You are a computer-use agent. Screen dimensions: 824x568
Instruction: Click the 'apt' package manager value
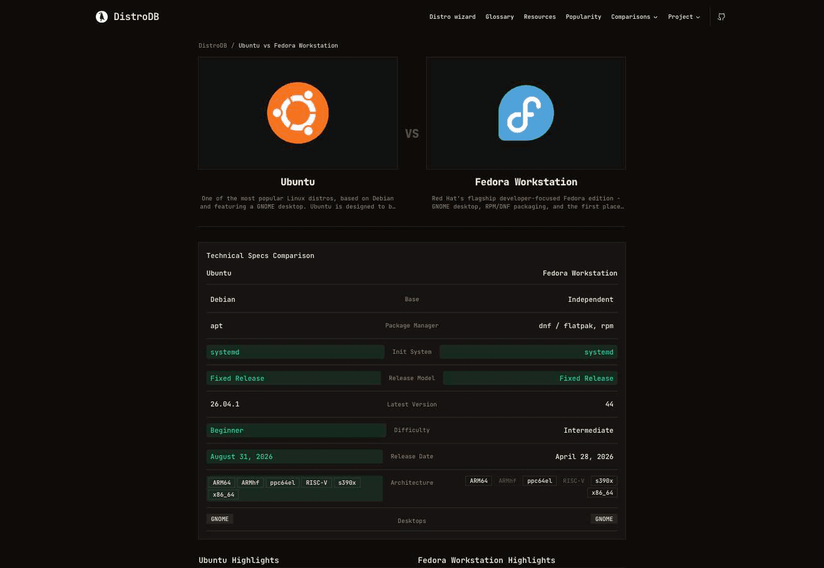tap(217, 326)
